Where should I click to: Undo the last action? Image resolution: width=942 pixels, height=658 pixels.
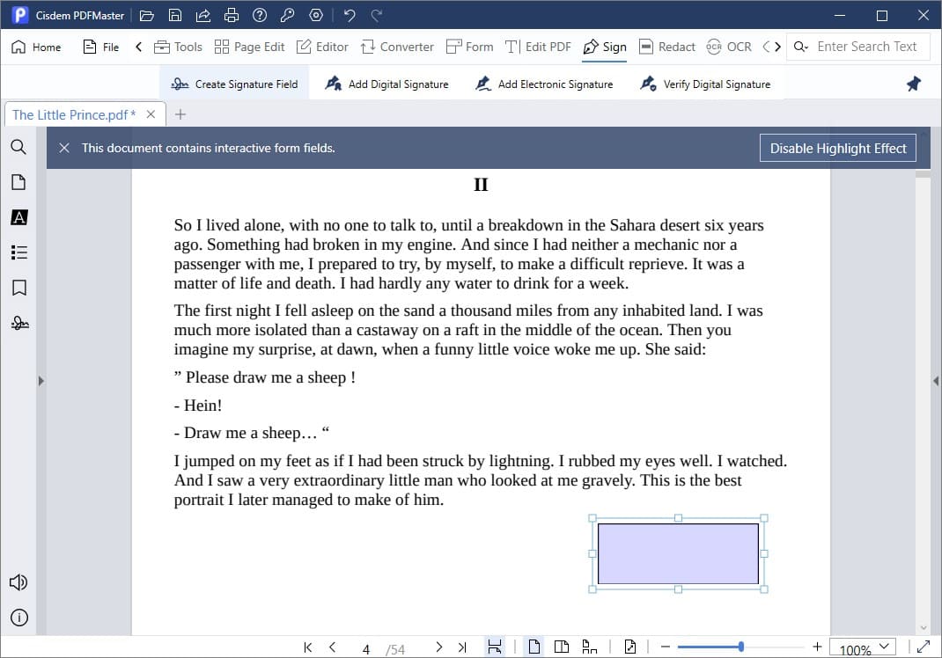coord(349,16)
